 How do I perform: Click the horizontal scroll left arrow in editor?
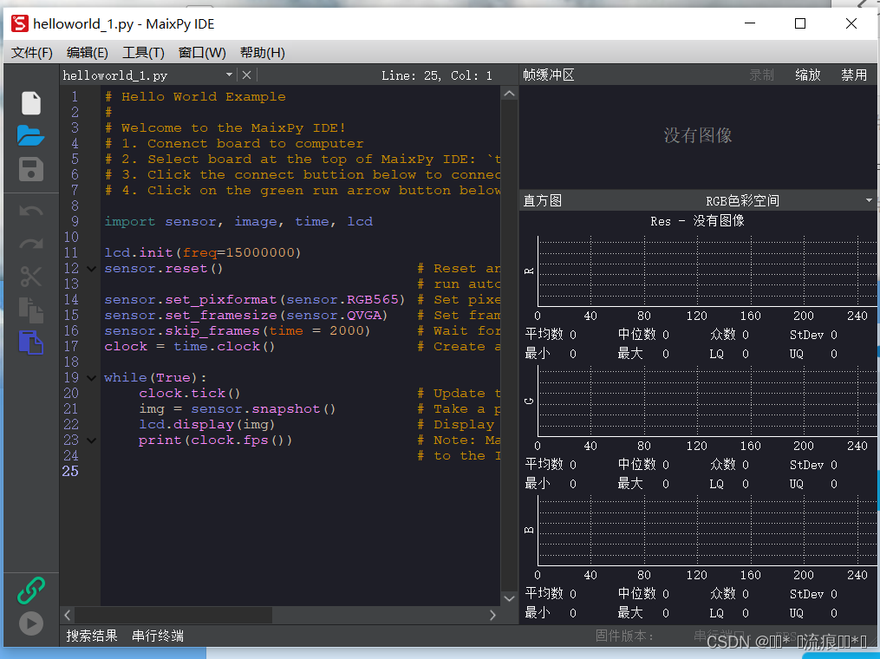tap(68, 616)
